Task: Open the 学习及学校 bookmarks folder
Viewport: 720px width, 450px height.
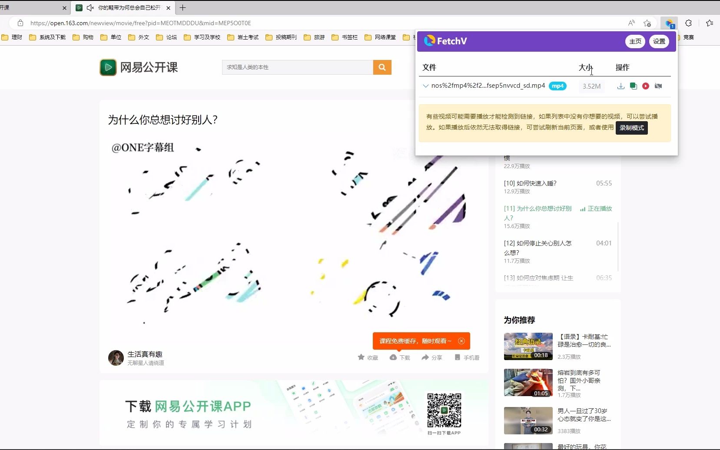Action: (x=202, y=37)
